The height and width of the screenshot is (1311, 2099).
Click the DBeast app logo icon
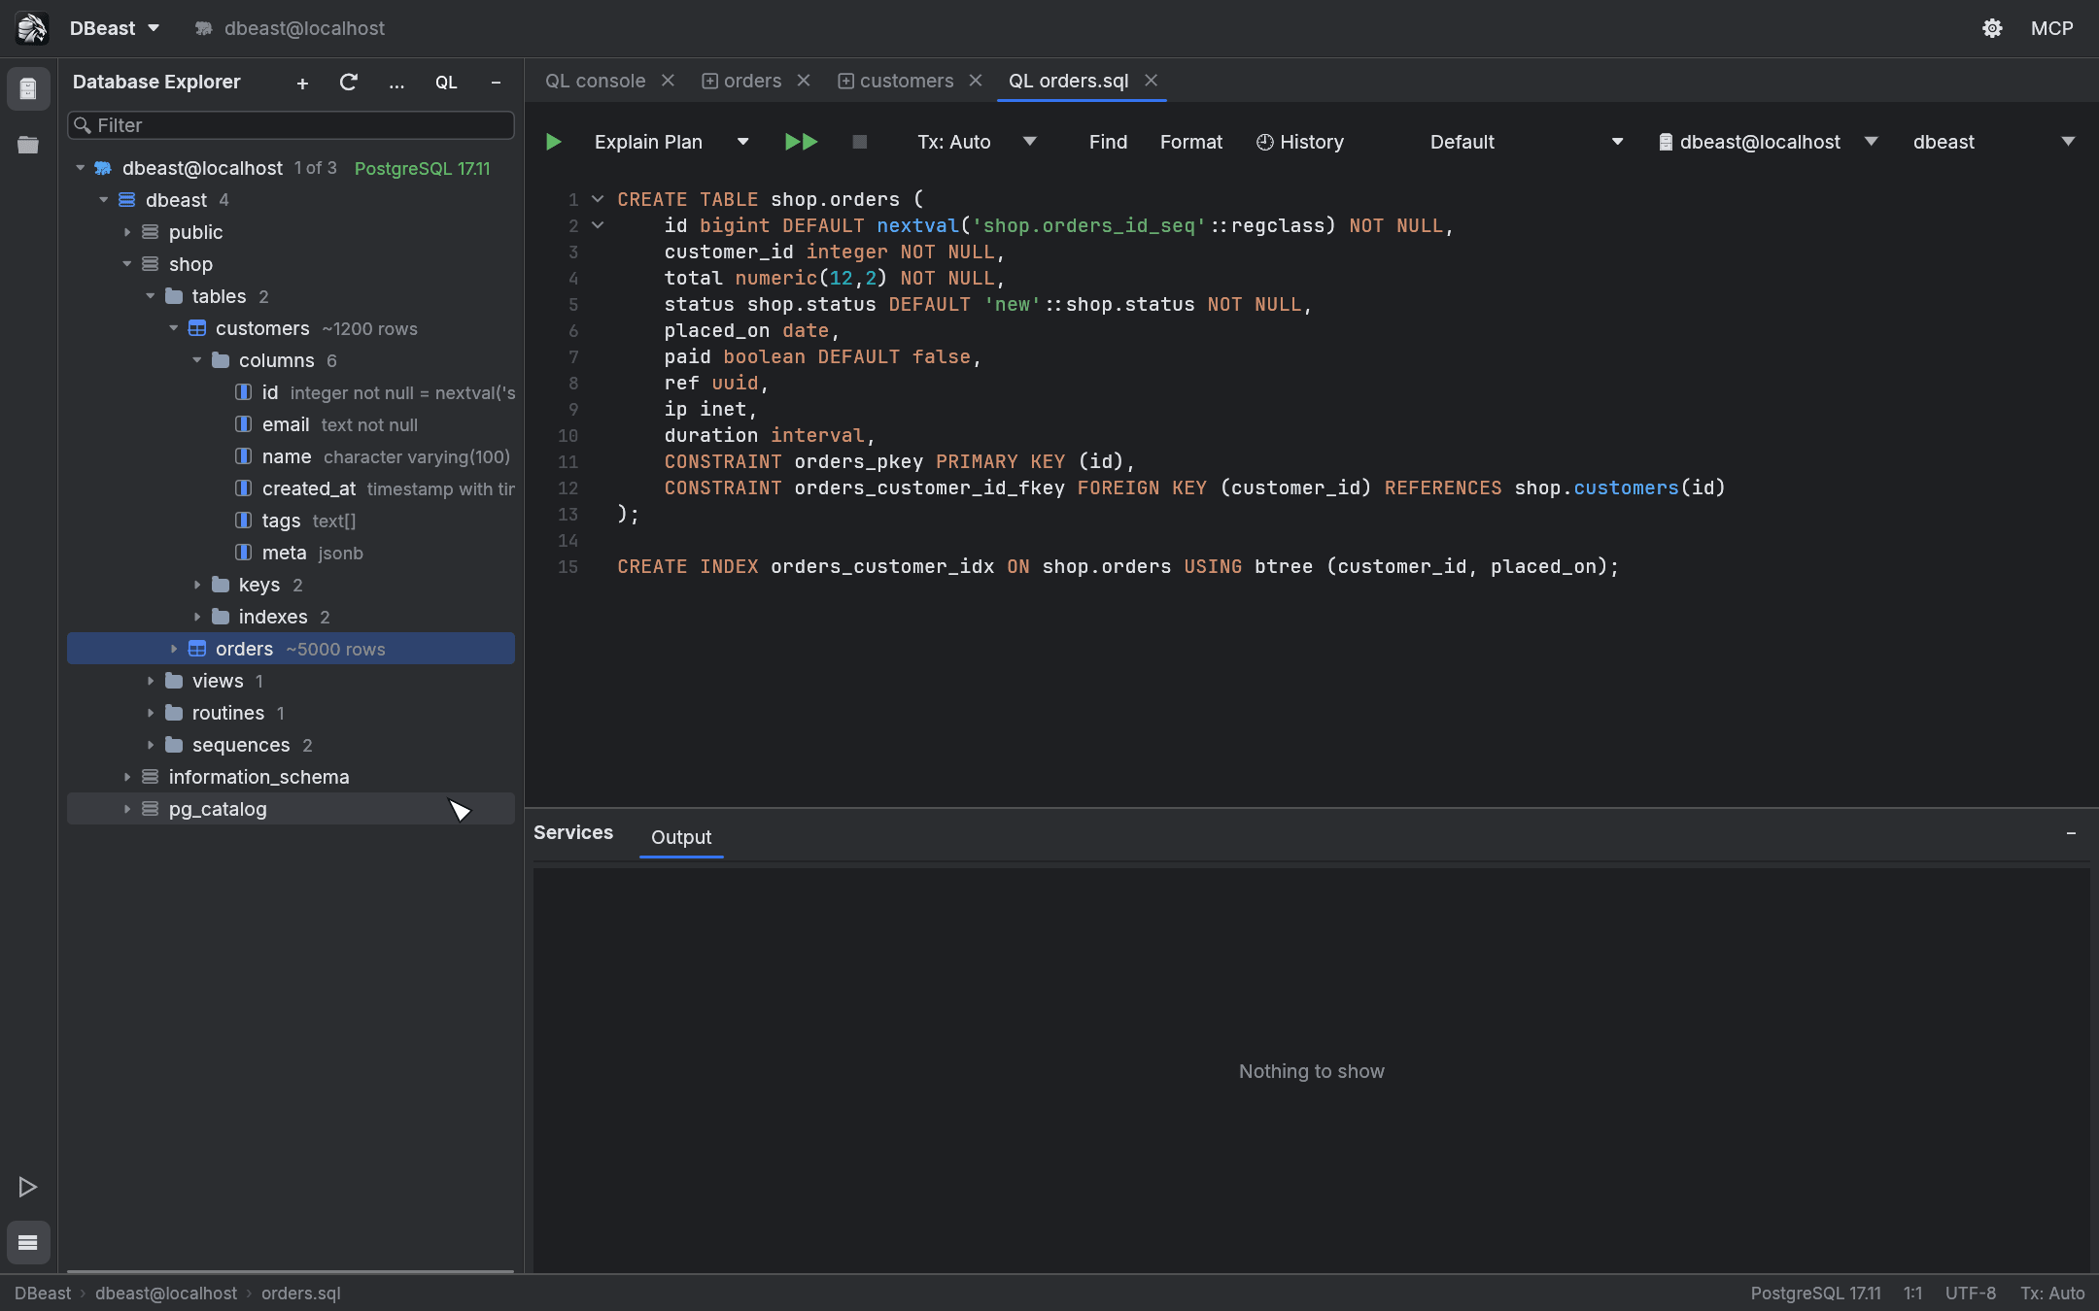pyautogui.click(x=32, y=28)
